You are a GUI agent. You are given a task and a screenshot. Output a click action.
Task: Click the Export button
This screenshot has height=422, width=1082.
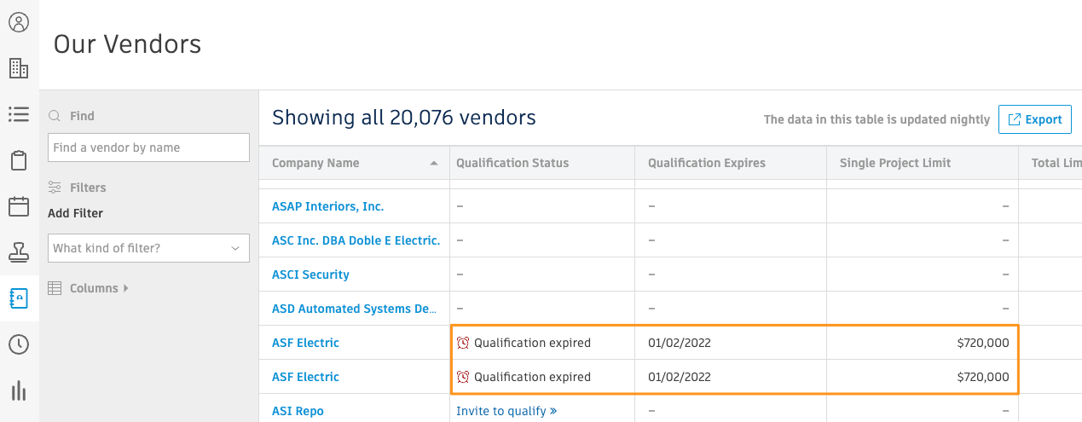click(1035, 119)
